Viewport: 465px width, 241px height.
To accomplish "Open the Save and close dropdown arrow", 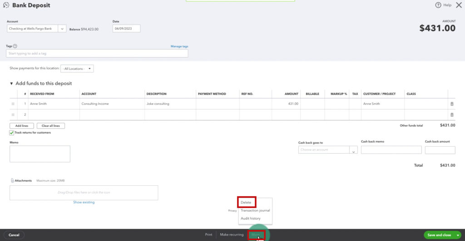I will click(458, 235).
